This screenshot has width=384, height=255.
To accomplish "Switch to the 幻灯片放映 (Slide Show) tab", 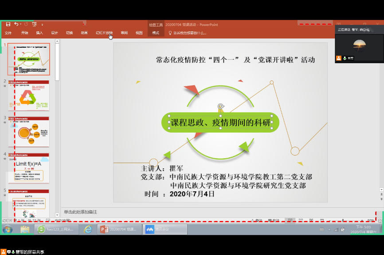I will pos(104,33).
